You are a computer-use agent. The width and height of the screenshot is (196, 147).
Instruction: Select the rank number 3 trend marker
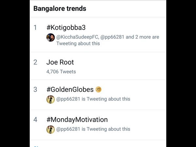coord(35,90)
